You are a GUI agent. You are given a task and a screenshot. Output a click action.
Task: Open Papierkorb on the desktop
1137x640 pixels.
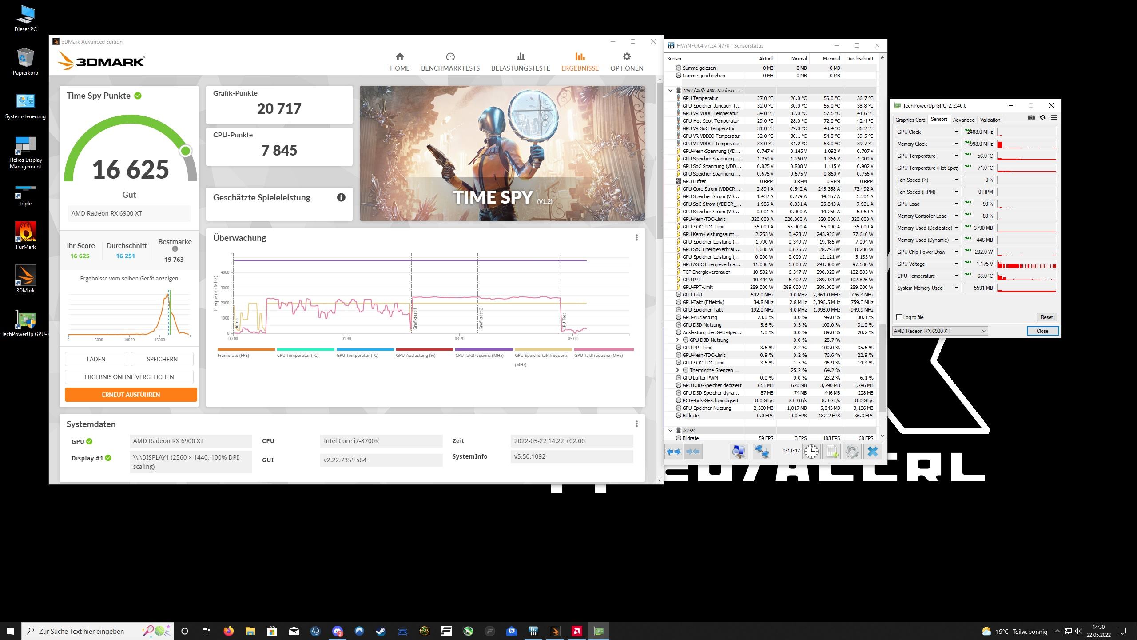pos(25,62)
